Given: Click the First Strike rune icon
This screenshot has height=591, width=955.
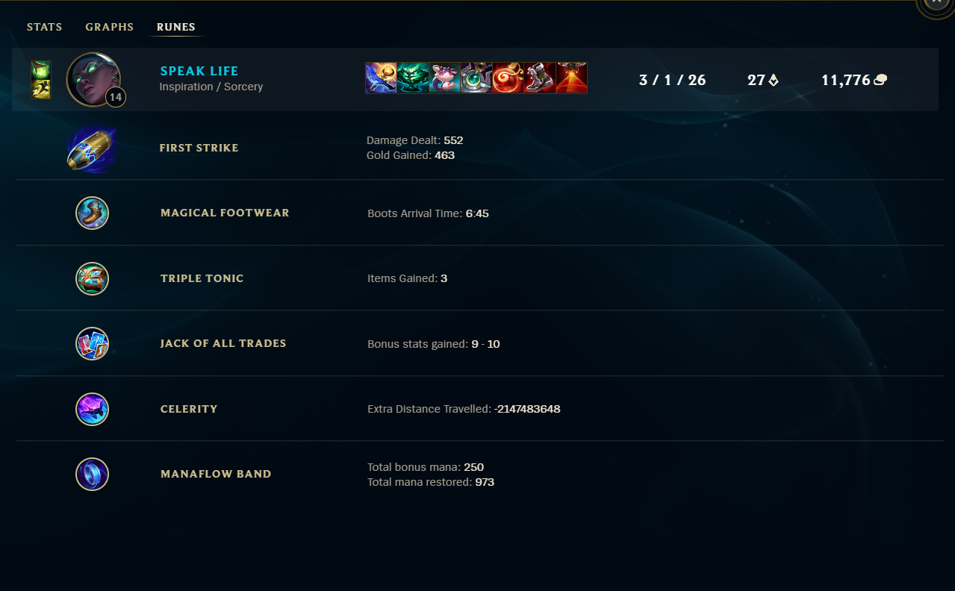Looking at the screenshot, I should tap(91, 148).
